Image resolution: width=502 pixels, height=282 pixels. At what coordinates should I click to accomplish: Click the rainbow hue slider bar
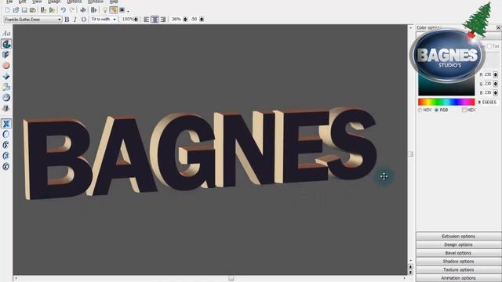tap(446, 102)
